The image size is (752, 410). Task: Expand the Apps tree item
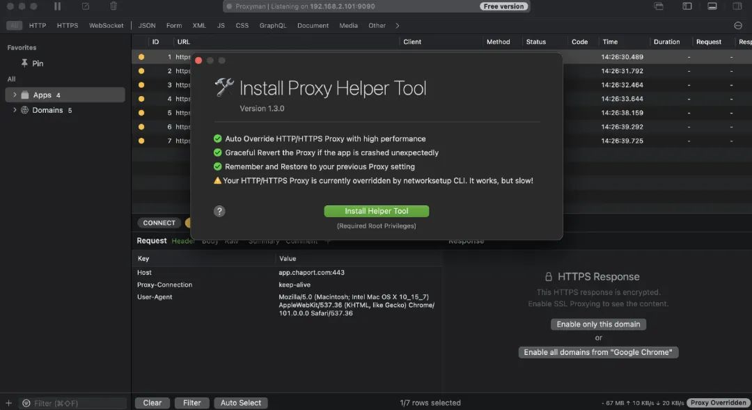[15, 95]
